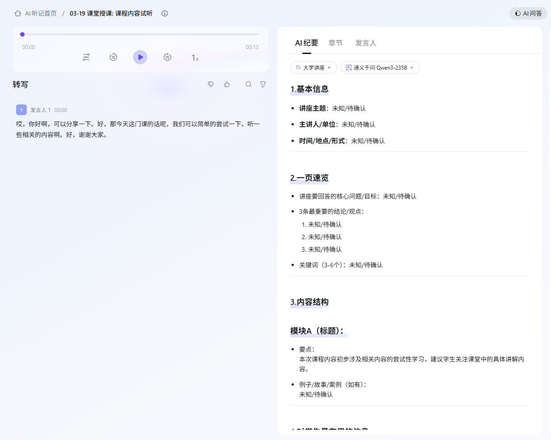Rewind 15 seconds
Viewport: 551px width, 440px height.
click(113, 57)
